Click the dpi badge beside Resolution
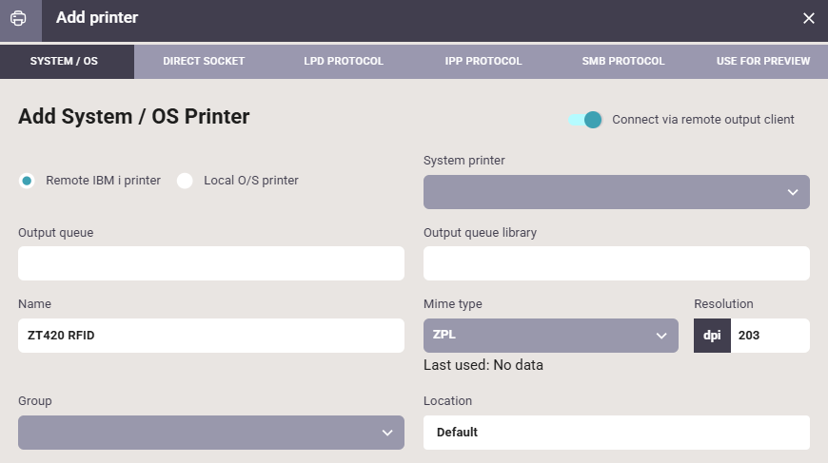Screen dimensions: 828x463 [712, 336]
